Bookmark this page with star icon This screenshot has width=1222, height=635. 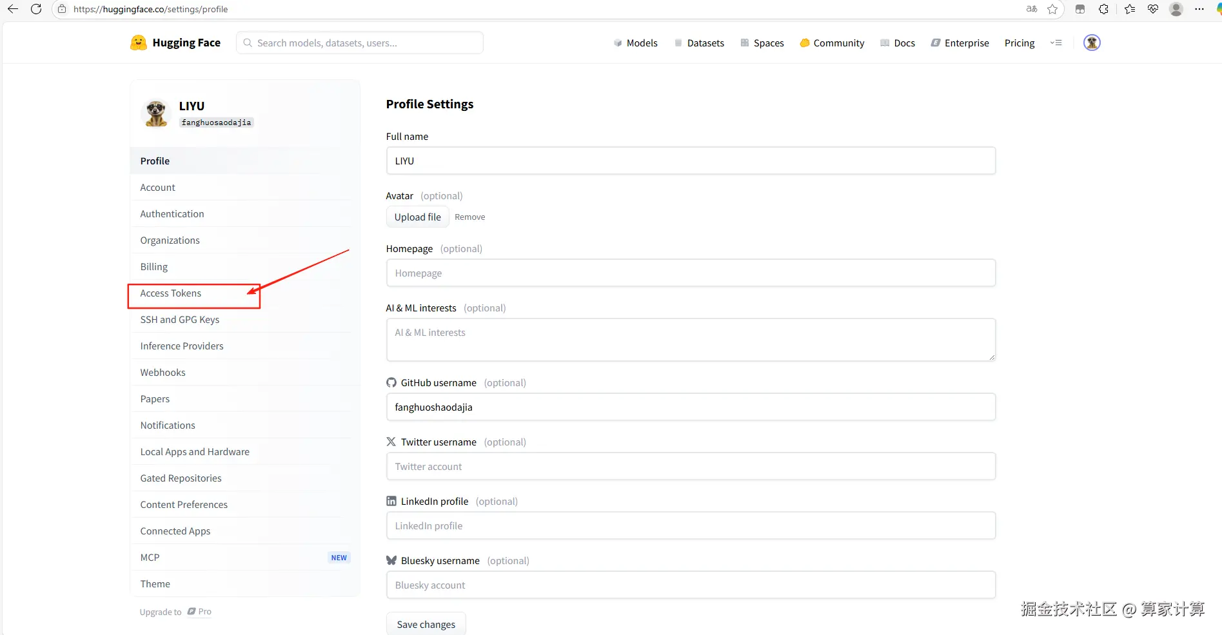tap(1052, 9)
